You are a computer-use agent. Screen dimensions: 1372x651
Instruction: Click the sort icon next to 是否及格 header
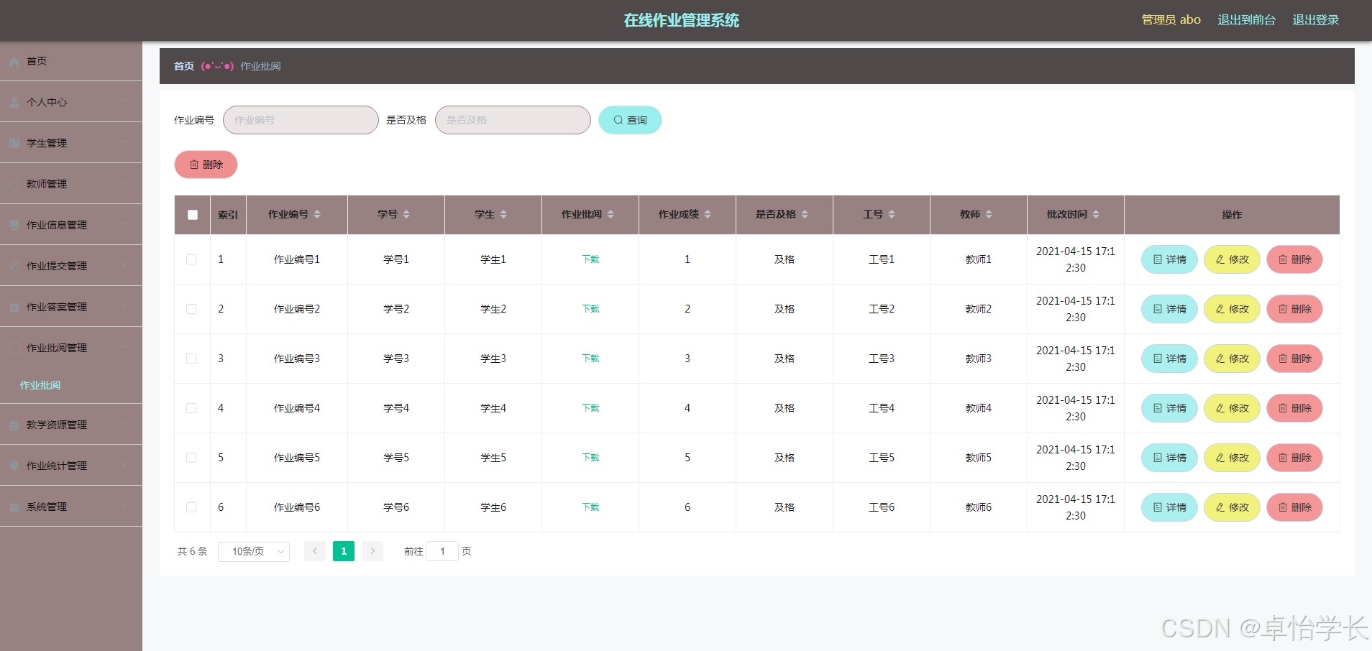click(805, 214)
